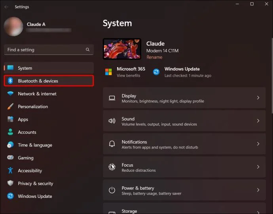Click the Privacy & security shield icon
This screenshot has height=214, width=273.
pos(10,183)
